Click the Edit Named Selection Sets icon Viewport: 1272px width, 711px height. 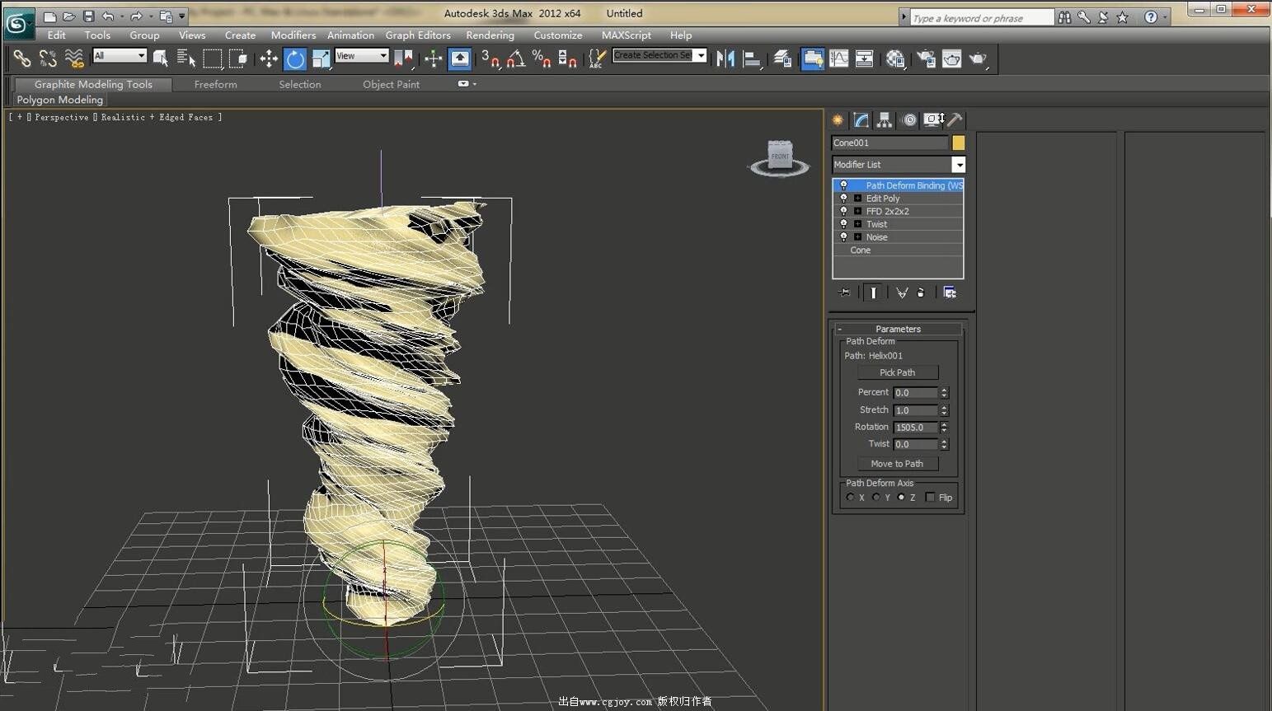click(597, 58)
